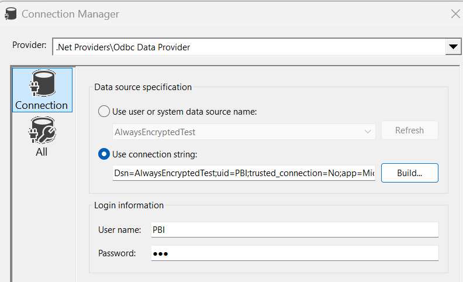Click the 'Login information' group heading
The image size is (463, 282).
(129, 205)
